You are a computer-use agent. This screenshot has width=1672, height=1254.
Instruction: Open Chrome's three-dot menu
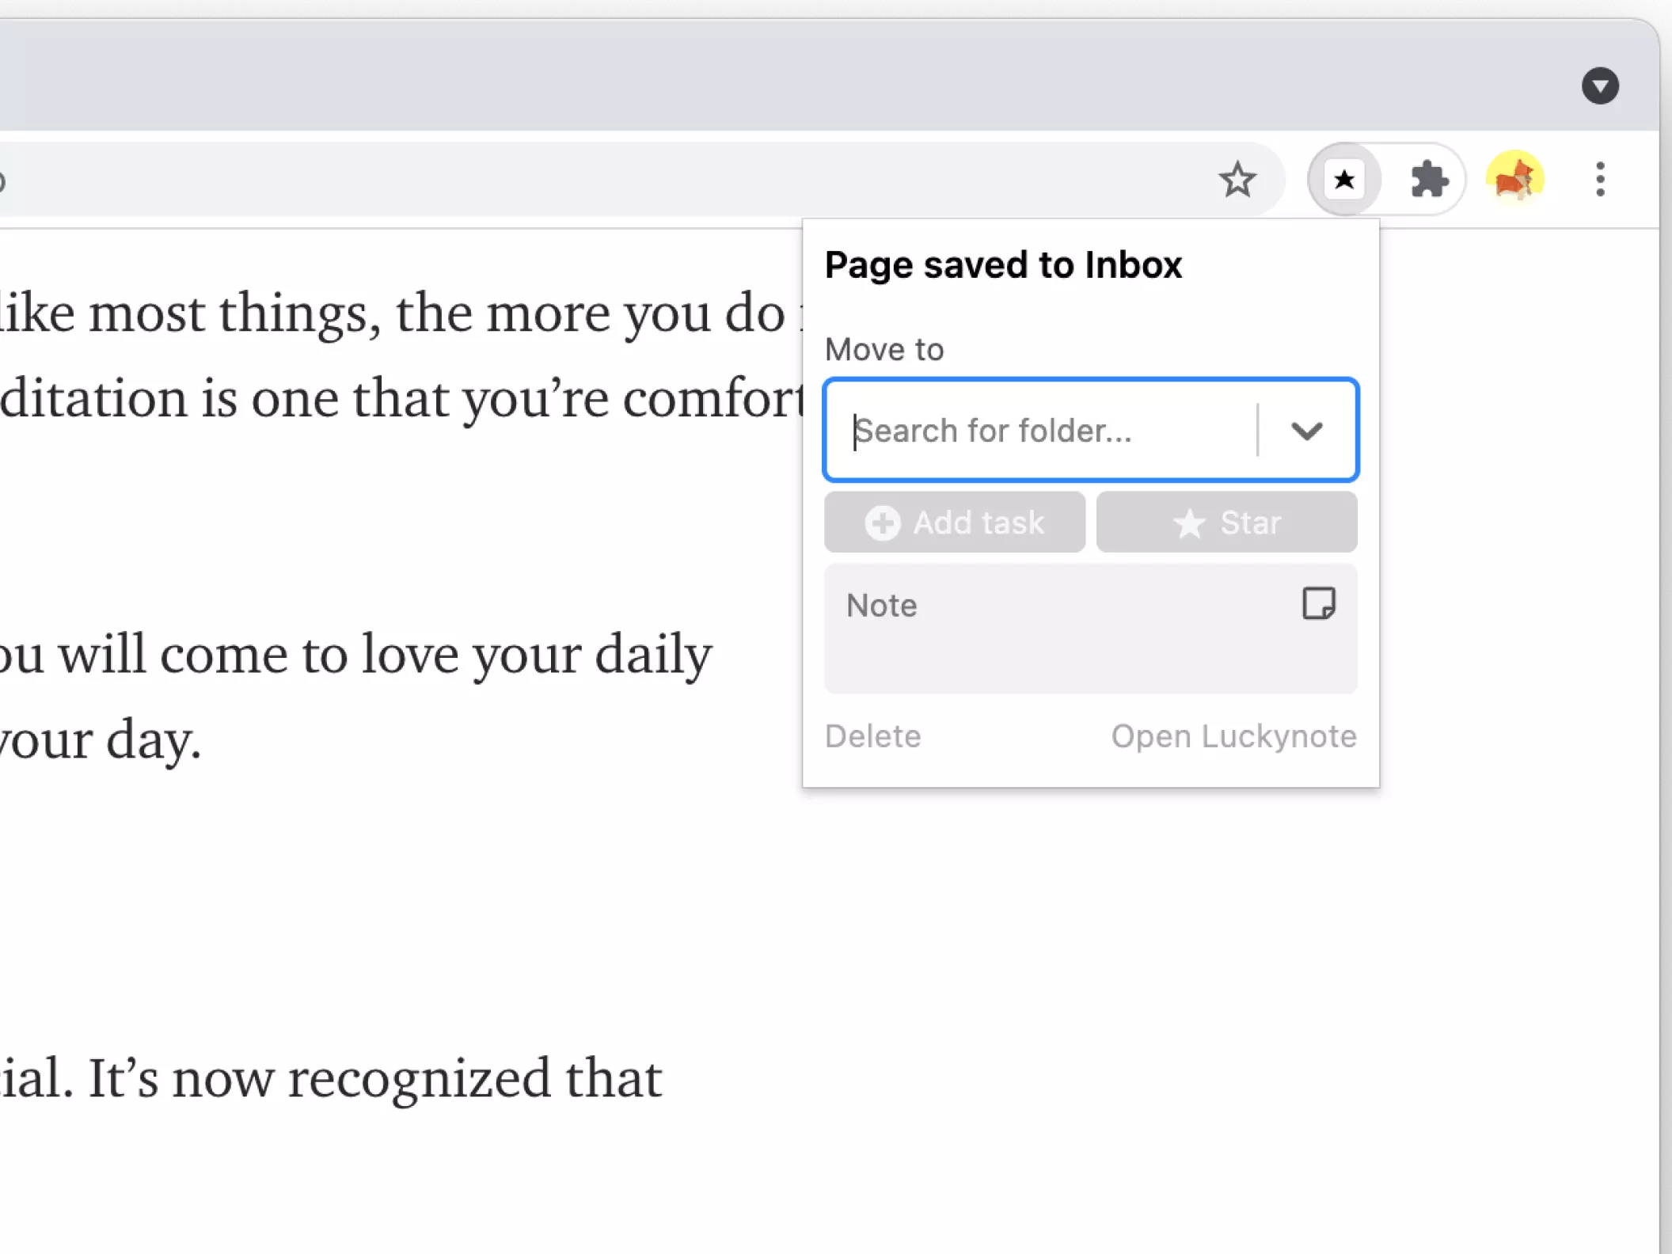coord(1600,180)
